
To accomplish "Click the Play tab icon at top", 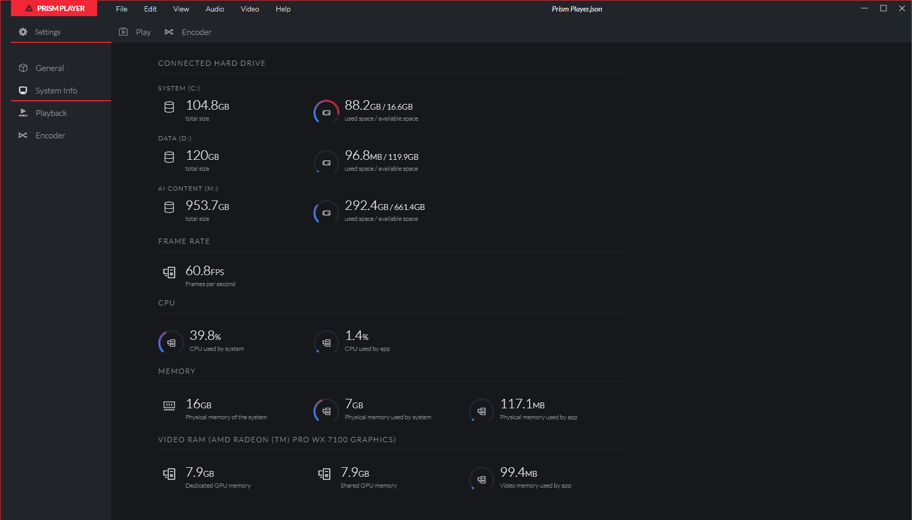I will (123, 32).
